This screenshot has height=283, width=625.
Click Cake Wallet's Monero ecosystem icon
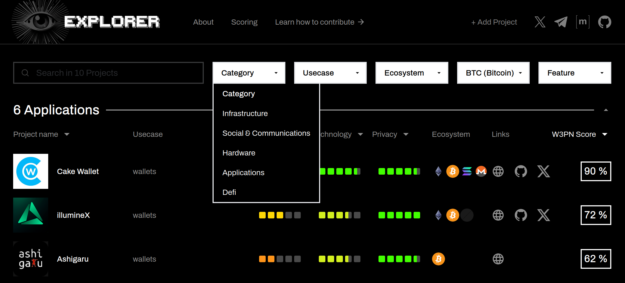tap(481, 171)
